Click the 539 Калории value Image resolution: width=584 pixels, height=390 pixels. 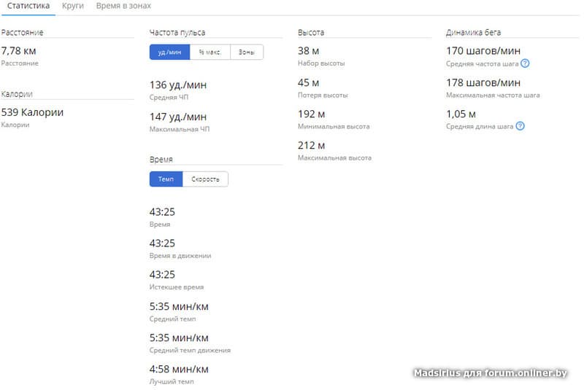[x=33, y=112]
